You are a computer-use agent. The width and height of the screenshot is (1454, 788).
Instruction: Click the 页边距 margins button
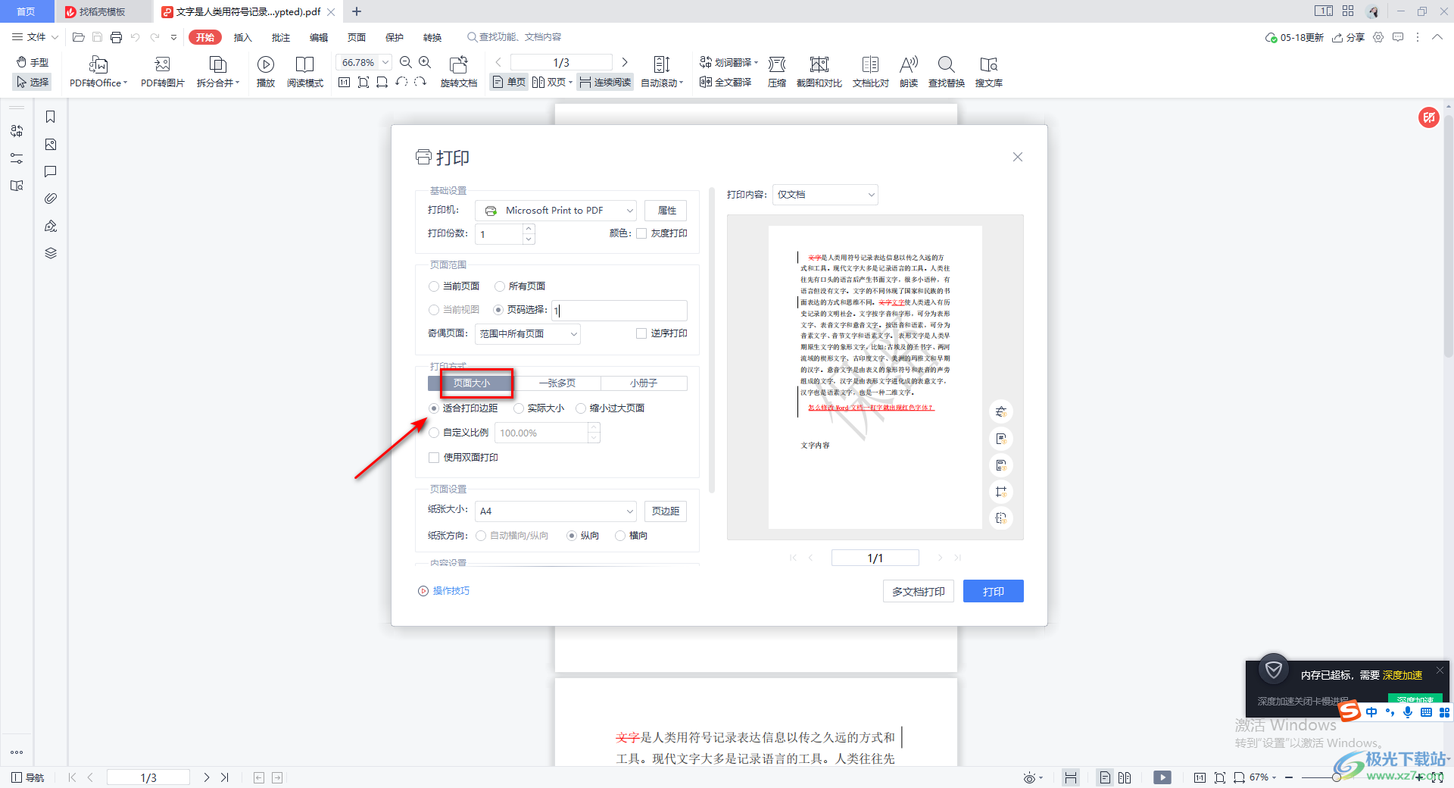tap(666, 511)
